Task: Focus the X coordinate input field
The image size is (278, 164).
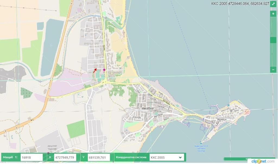Action: tap(65, 157)
